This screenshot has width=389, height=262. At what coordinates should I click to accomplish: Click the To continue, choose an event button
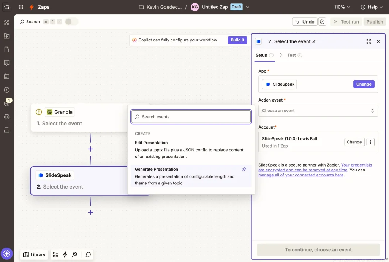point(318,250)
